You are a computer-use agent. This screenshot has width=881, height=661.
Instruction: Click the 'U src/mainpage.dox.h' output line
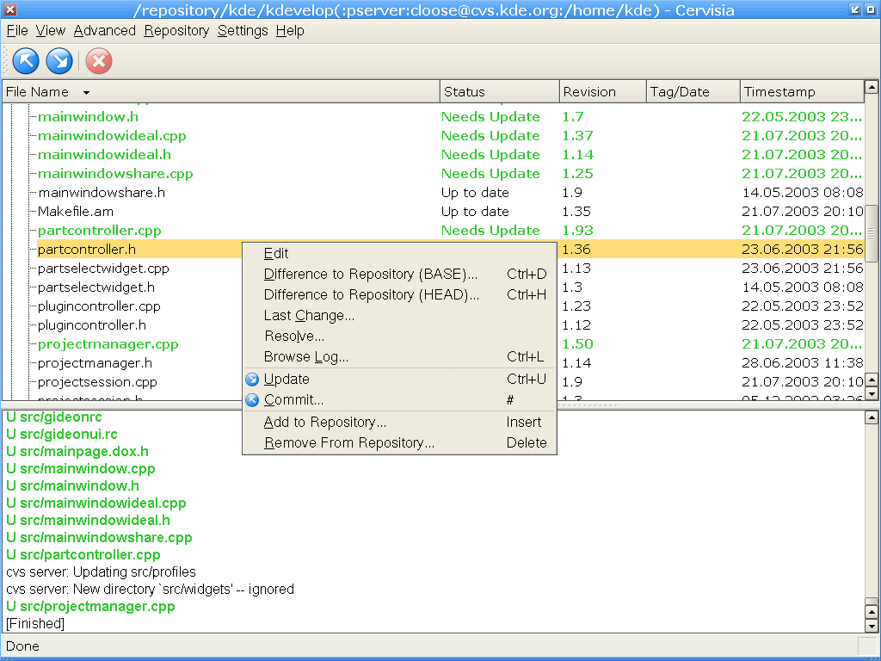77,452
